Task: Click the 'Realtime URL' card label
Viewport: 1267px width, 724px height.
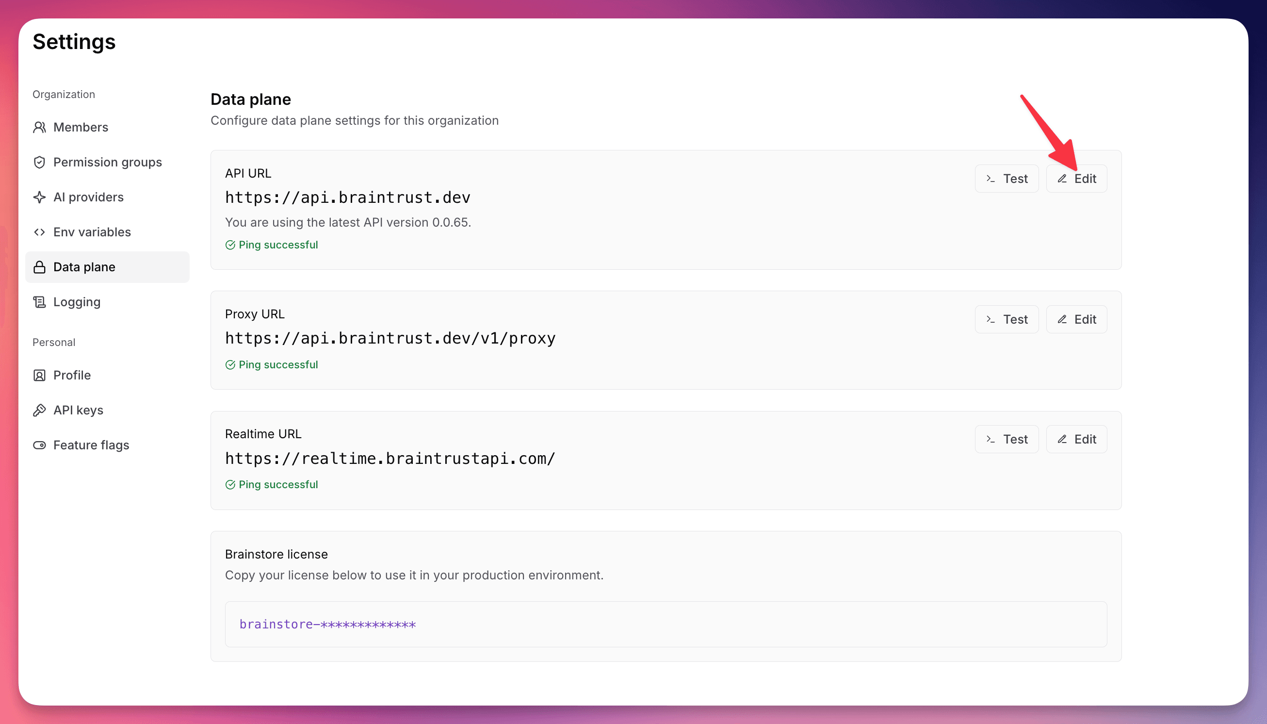Action: click(263, 434)
